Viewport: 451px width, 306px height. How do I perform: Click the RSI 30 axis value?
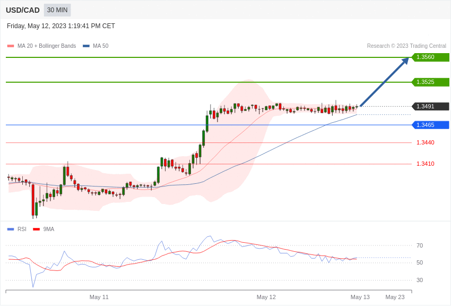420,280
